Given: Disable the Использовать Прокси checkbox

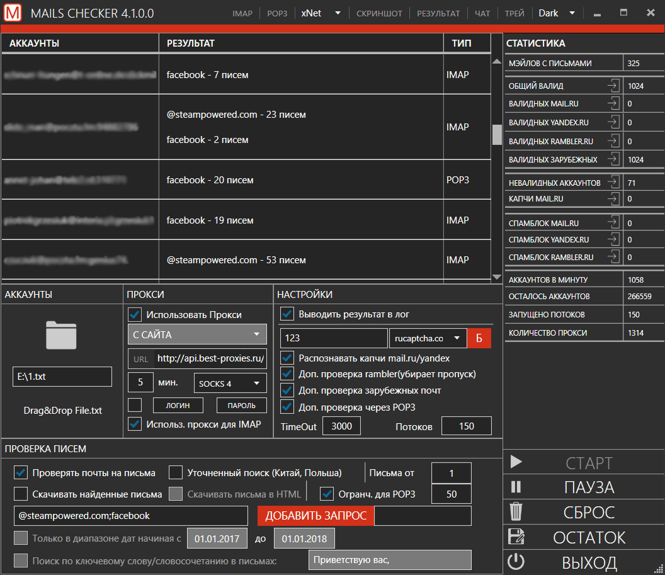Looking at the screenshot, I should pos(135,314).
